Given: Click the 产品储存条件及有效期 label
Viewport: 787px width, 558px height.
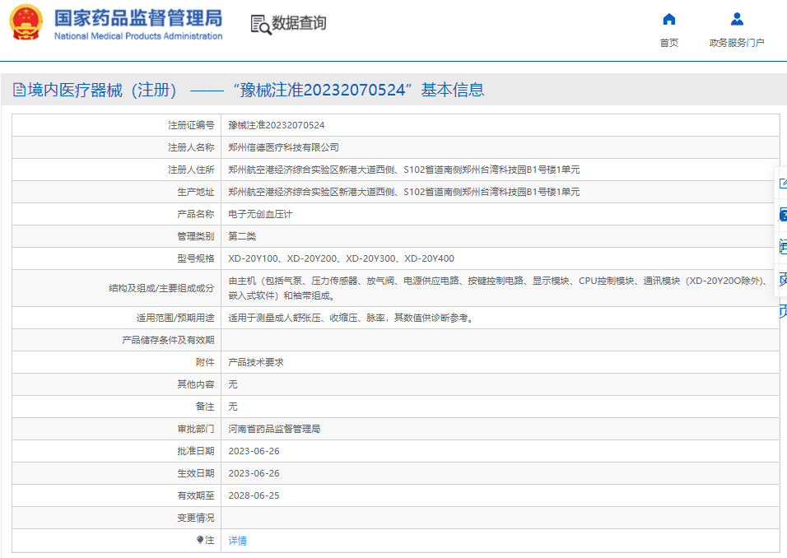Looking at the screenshot, I should tap(168, 340).
